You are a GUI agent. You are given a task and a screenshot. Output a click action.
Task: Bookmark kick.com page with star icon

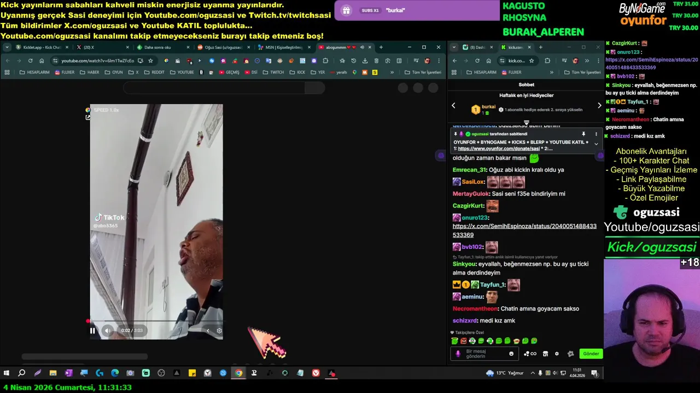click(532, 61)
